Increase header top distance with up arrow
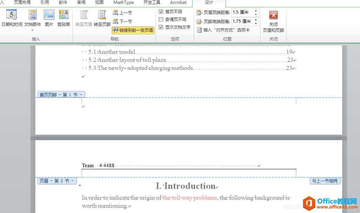 256,10
